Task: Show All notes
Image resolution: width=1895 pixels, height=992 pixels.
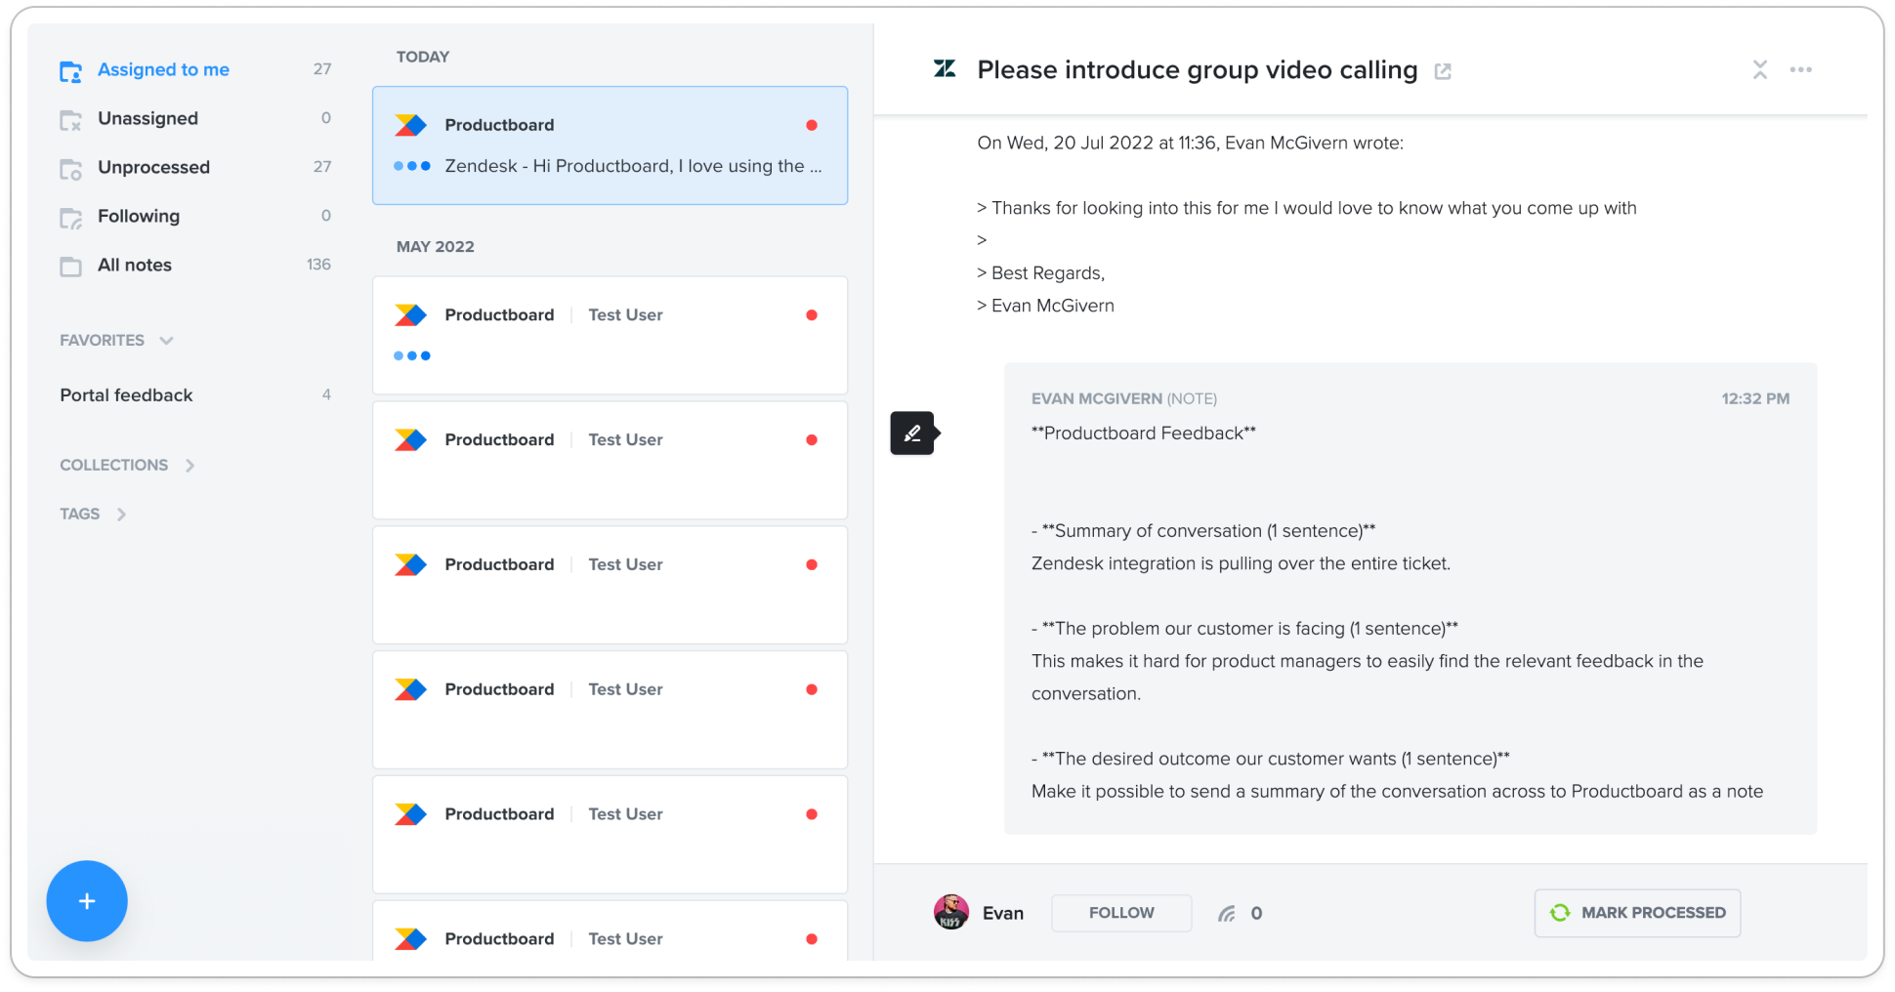Action: pyautogui.click(x=135, y=265)
